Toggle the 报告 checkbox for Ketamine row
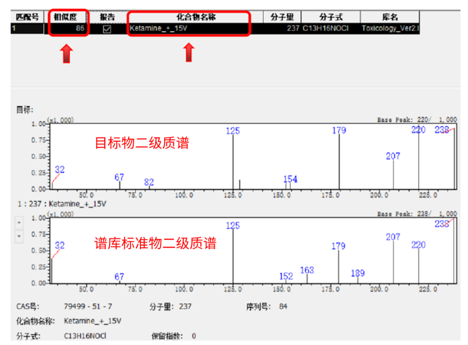The width and height of the screenshot is (468, 345). coord(107,29)
